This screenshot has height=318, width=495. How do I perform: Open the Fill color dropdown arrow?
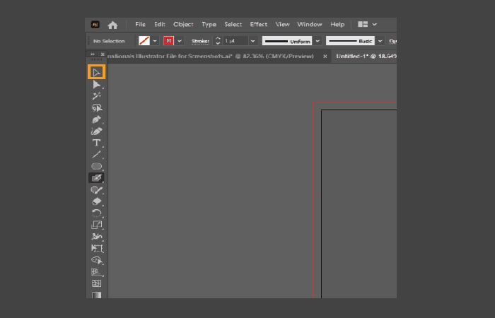pyautogui.click(x=155, y=41)
